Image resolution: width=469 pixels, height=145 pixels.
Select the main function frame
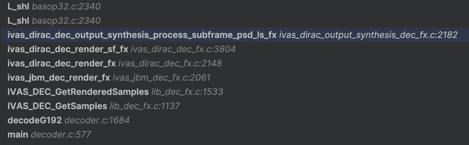tap(18, 134)
